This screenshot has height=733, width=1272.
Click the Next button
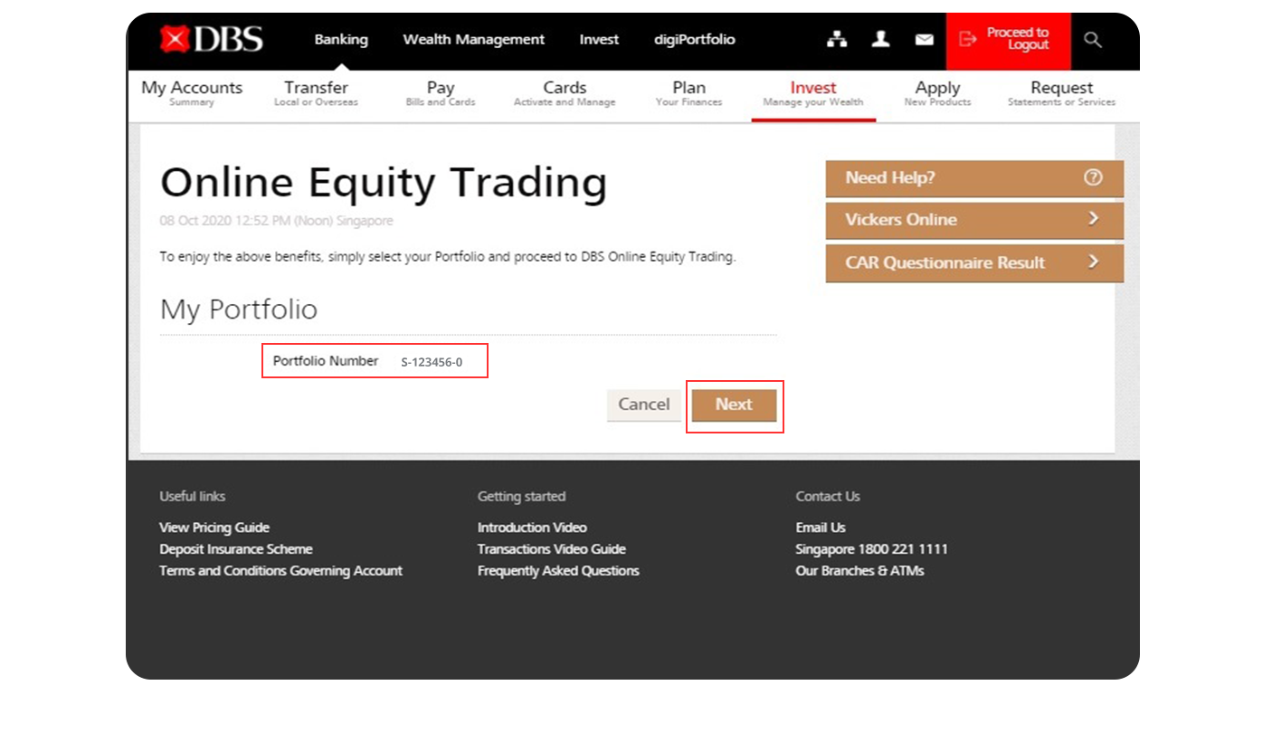point(734,405)
